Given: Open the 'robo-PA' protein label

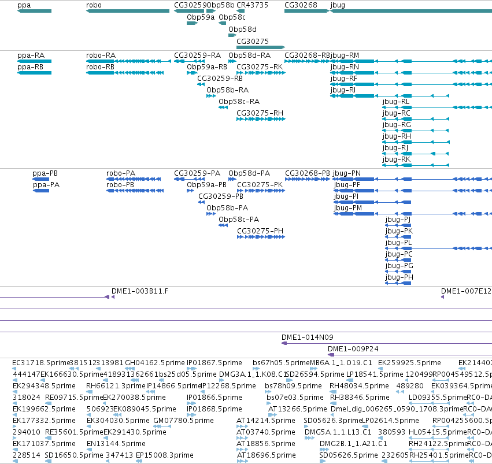Looking at the screenshot, I should point(121,173).
